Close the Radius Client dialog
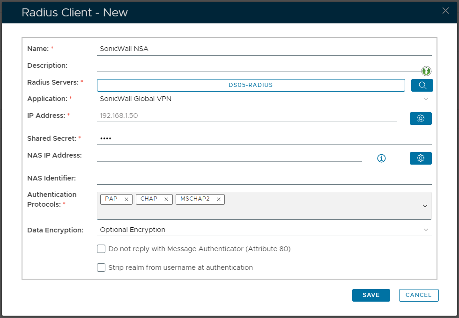459x318 pixels. [445, 11]
